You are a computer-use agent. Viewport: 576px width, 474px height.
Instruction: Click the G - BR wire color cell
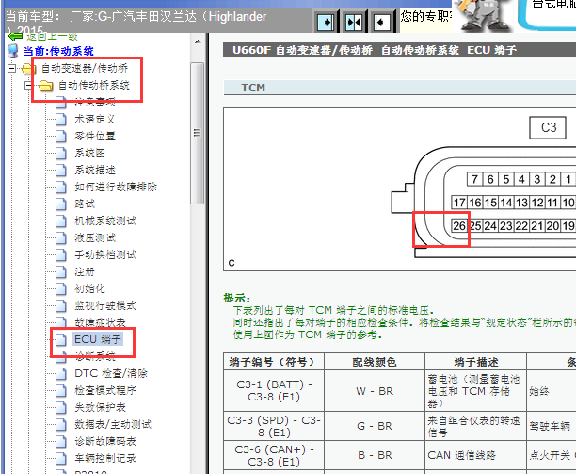pos(375,426)
